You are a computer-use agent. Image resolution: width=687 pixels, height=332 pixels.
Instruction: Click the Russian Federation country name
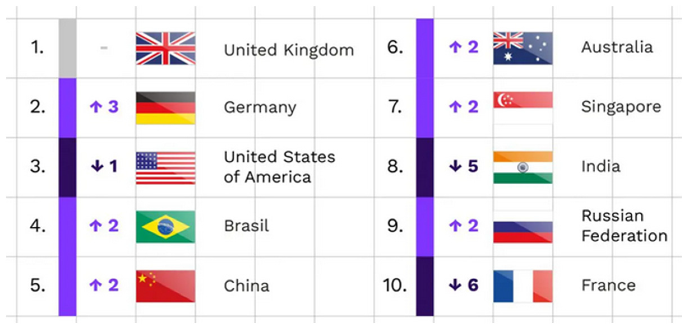point(624,226)
